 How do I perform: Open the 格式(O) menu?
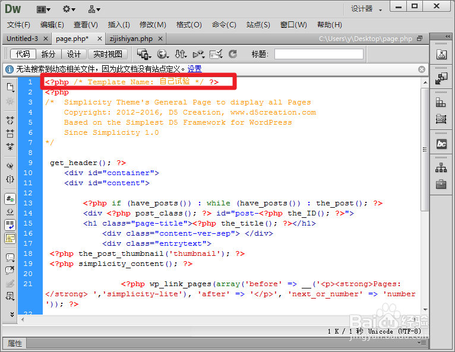click(x=189, y=25)
